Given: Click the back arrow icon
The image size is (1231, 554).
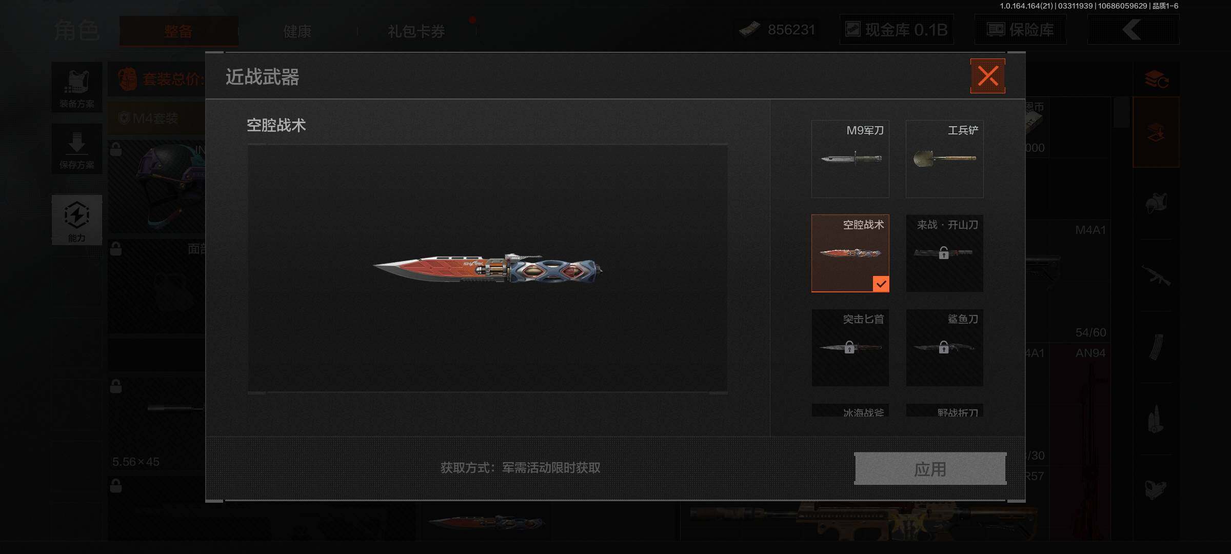Looking at the screenshot, I should tap(1133, 30).
